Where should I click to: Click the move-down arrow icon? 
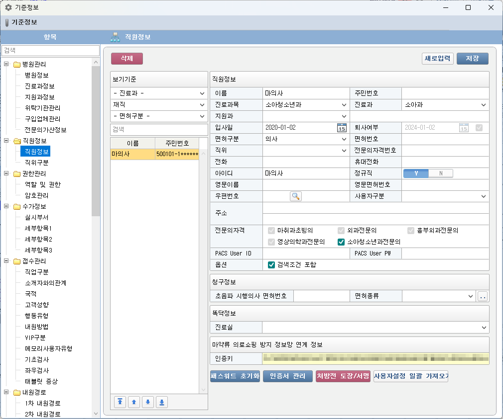click(147, 402)
